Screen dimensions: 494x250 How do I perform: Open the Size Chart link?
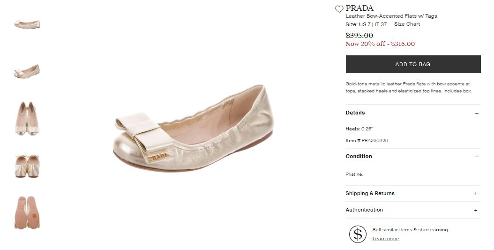click(x=407, y=24)
